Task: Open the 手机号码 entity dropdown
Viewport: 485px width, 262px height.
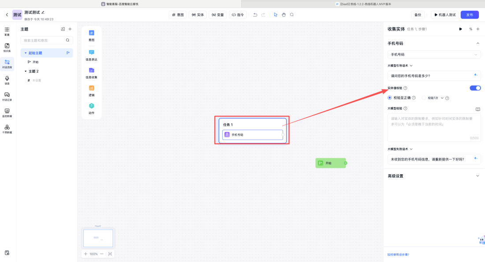Action: pos(434,55)
